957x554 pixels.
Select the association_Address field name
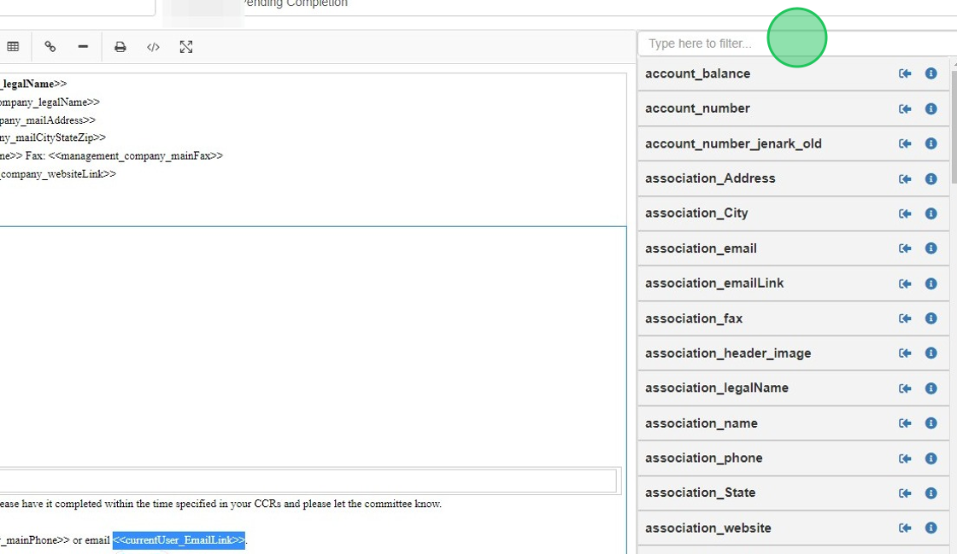710,178
